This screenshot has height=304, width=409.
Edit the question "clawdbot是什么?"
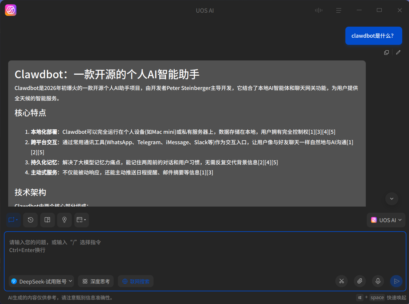398,52
